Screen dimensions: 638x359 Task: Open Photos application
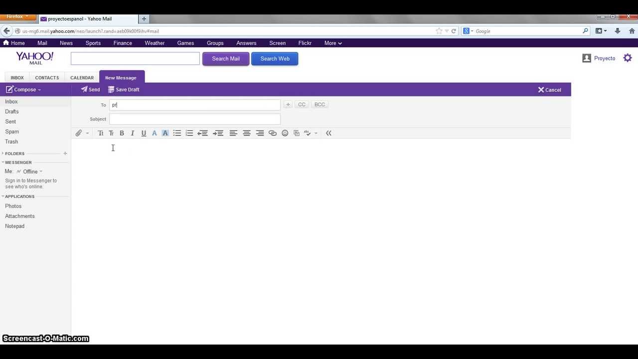click(x=13, y=206)
